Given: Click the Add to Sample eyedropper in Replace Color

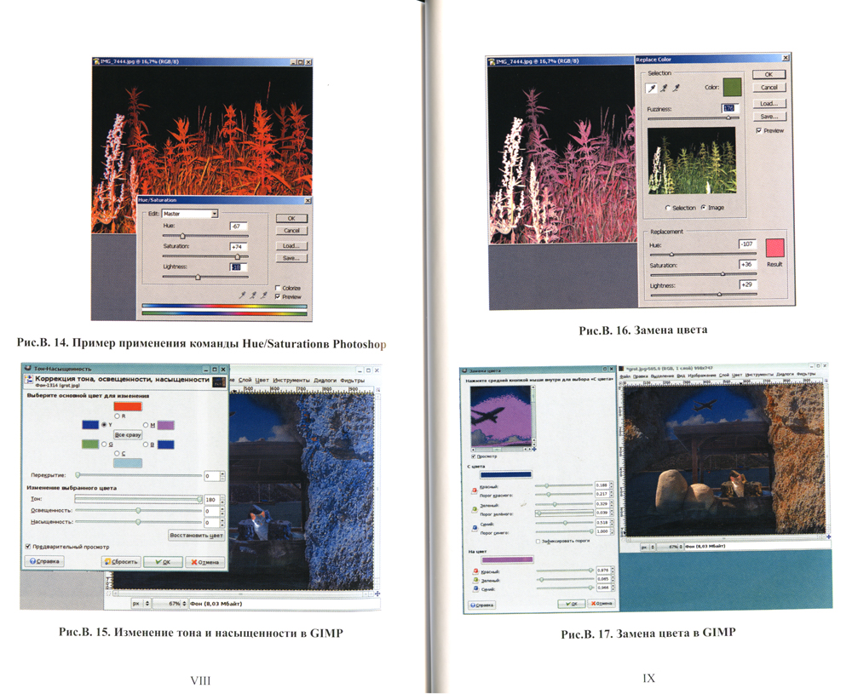Looking at the screenshot, I should [665, 88].
